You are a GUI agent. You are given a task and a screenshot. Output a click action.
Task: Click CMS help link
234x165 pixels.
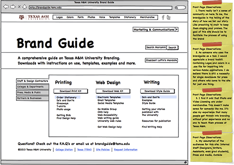103,112
